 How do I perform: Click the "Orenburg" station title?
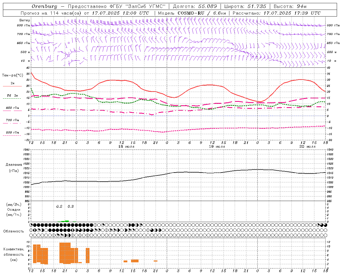pyautogui.click(x=44, y=6)
